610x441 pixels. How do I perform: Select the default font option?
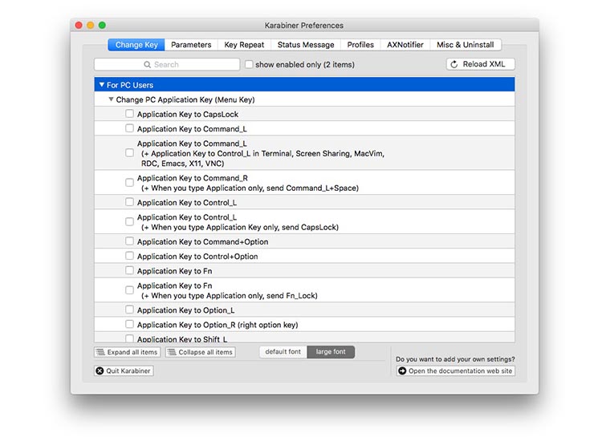pos(283,352)
